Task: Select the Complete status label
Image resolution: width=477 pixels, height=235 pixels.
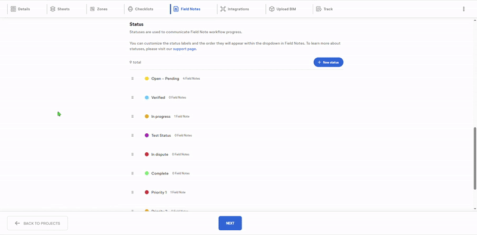Action: (x=160, y=173)
